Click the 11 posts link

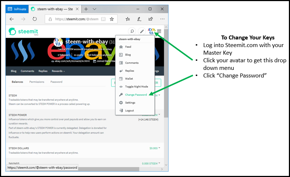click(78, 55)
